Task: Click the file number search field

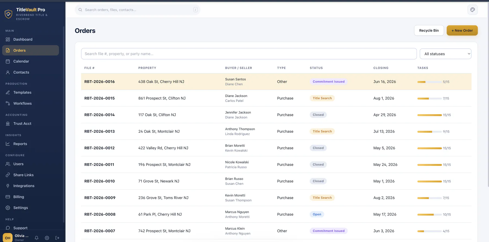Action: pyautogui.click(x=249, y=54)
